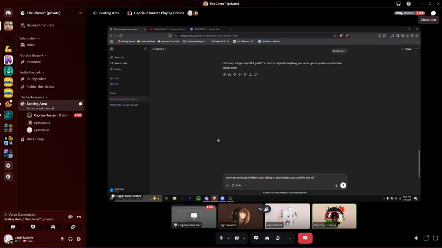
Task: Open more options ellipsis in call bar
Action: (x=289, y=238)
